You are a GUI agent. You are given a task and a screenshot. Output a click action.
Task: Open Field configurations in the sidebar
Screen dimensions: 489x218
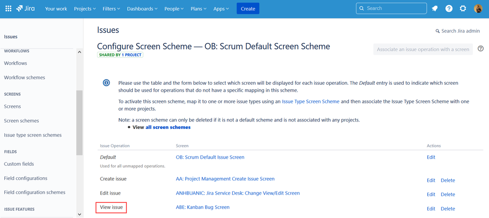click(25, 178)
